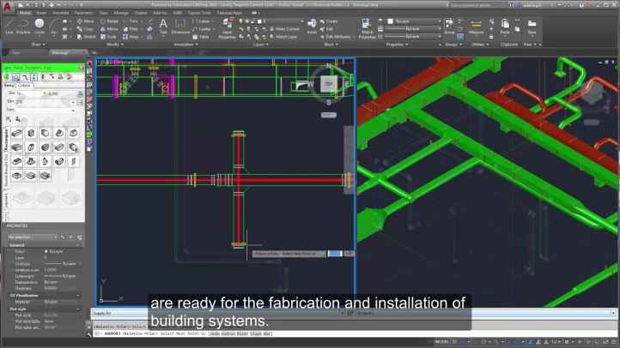Activate the Match Properties tool
This screenshot has height=348, width=620.
(368, 26)
